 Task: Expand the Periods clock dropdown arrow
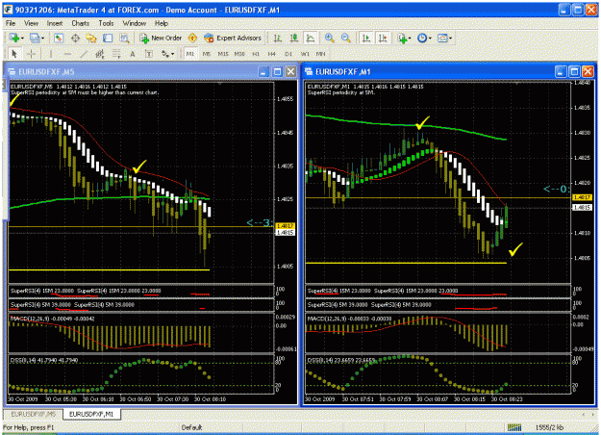430,38
